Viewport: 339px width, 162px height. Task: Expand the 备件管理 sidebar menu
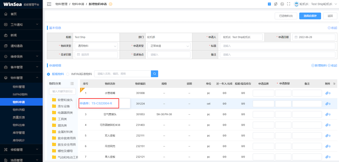pyautogui.click(x=21, y=67)
